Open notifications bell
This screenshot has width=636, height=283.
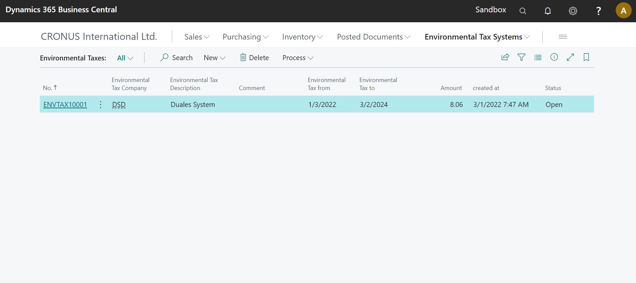(x=548, y=11)
